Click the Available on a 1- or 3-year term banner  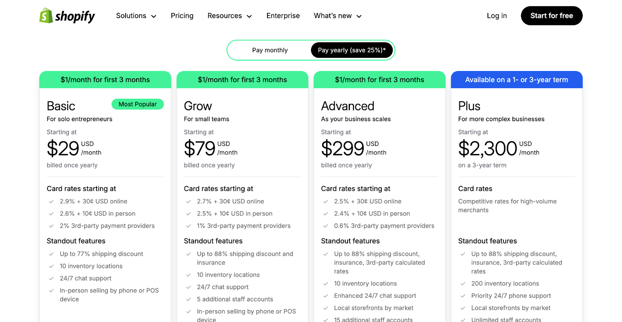(x=517, y=80)
